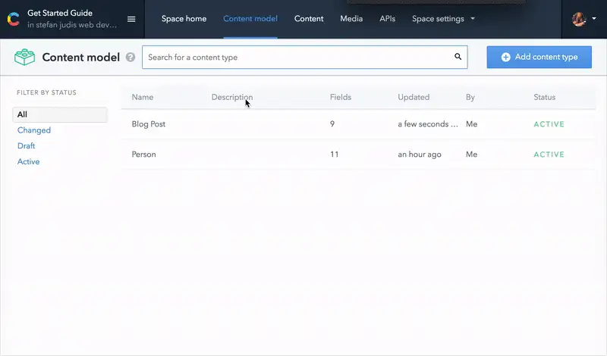Viewport: 607px width, 356px height.
Task: Click the Description column header
Action: [232, 97]
